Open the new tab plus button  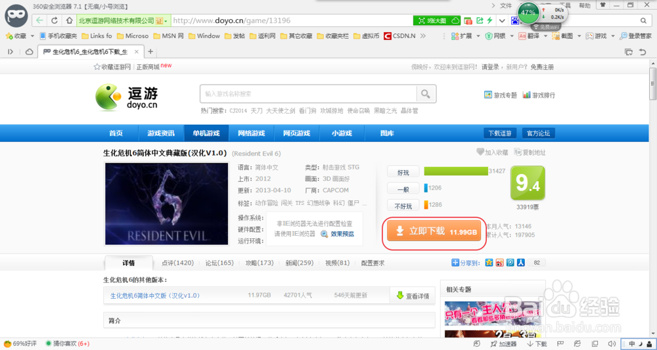pos(150,52)
